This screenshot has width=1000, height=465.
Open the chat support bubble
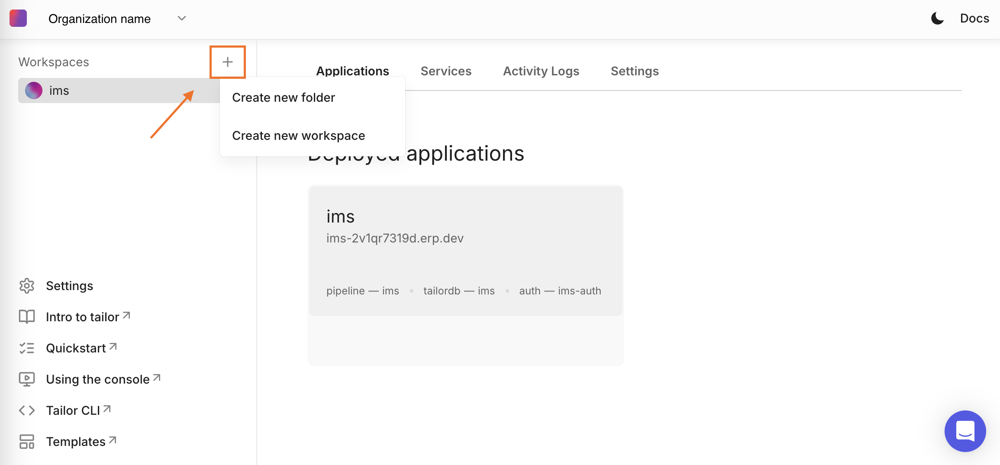point(965,431)
